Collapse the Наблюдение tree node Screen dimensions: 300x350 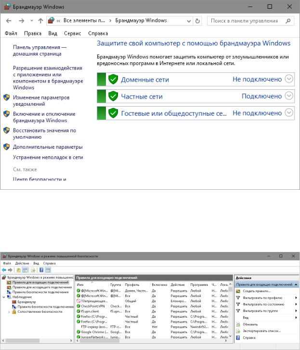coord(4,297)
